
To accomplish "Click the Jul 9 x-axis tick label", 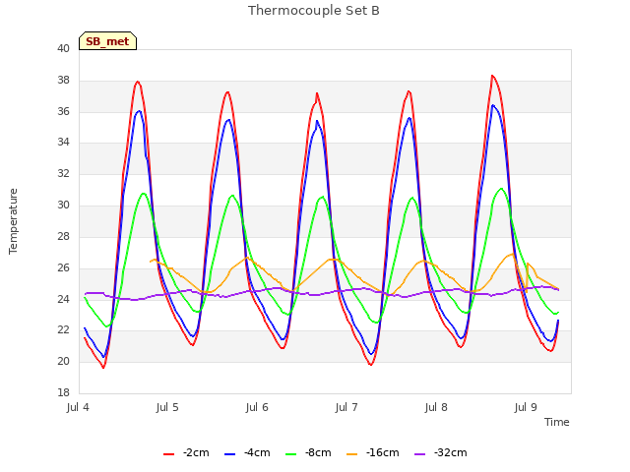I will click(x=526, y=407).
